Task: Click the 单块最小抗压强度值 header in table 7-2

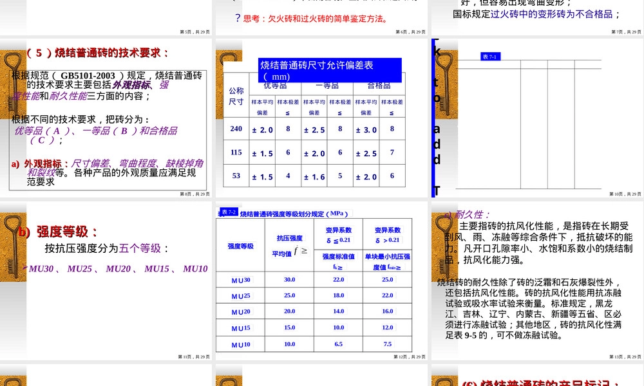Action: (387, 262)
